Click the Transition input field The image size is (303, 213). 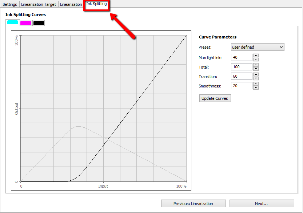[242, 76]
